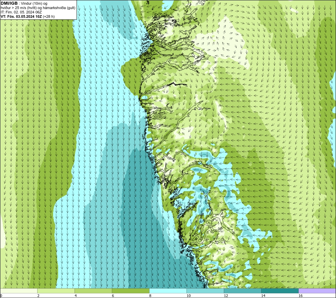Click the 2–4 m/s light green swatch
336x298 pixels.
pyautogui.click(x=56, y=291)
